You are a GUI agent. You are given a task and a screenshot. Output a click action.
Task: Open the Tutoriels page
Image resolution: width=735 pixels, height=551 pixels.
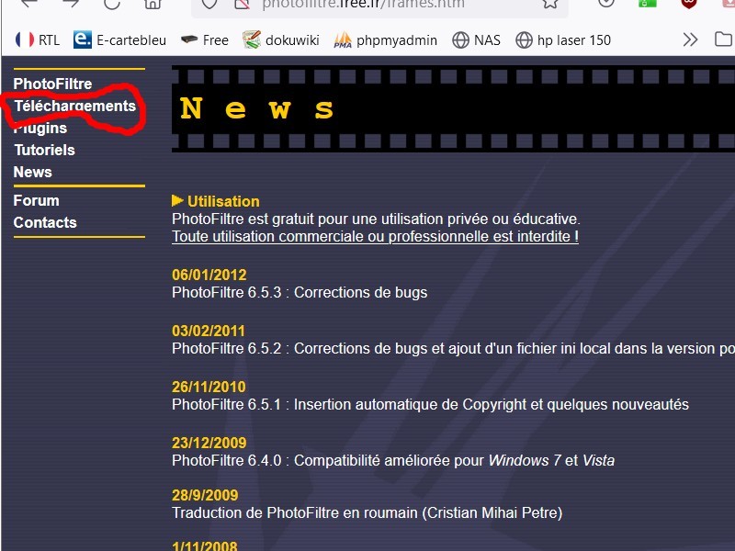(44, 150)
